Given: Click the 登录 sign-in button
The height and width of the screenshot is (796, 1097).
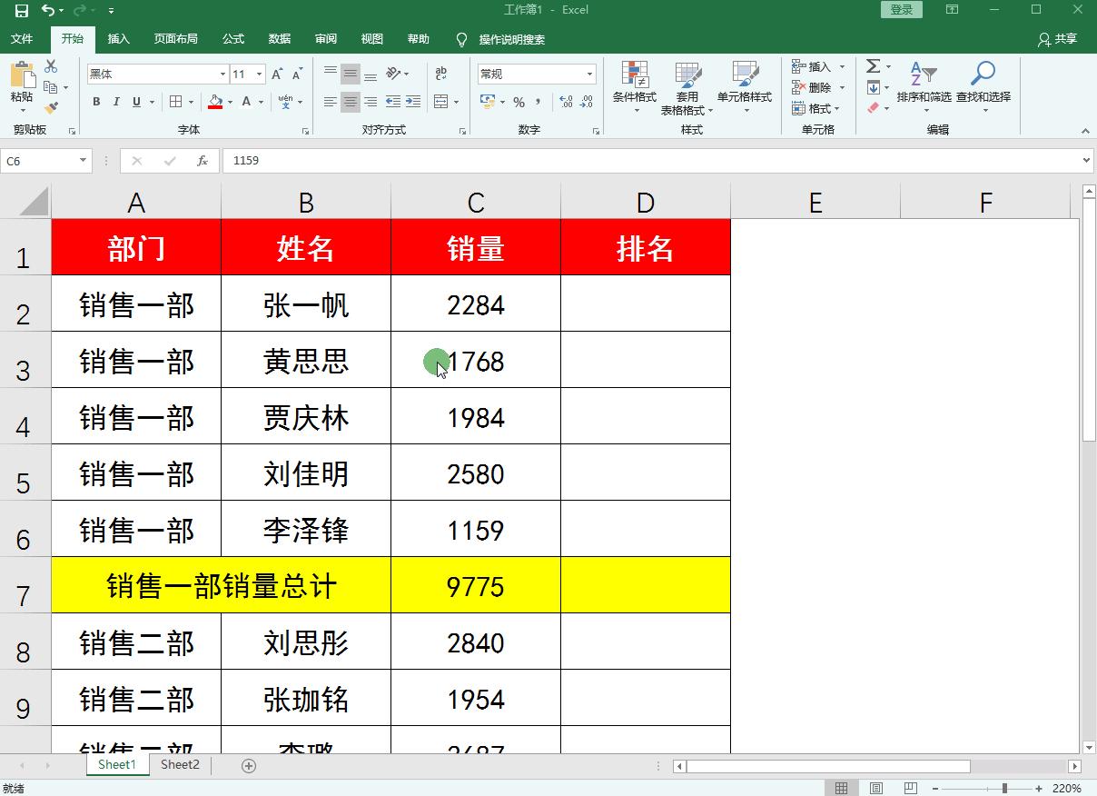Looking at the screenshot, I should click(900, 9).
